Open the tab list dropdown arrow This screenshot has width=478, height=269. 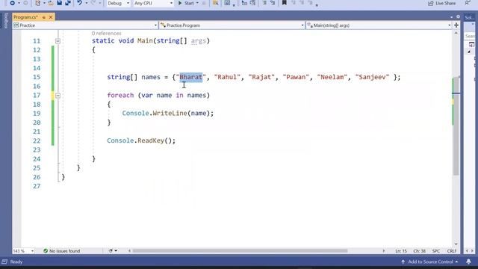click(x=451, y=17)
